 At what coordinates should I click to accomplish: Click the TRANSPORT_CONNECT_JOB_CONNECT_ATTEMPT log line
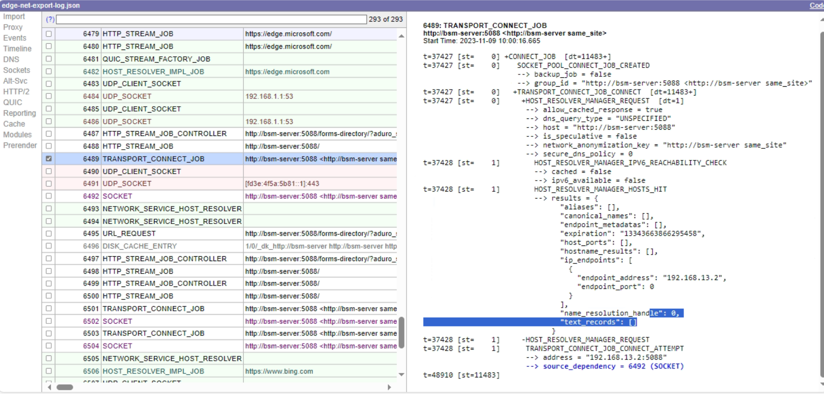coord(605,348)
